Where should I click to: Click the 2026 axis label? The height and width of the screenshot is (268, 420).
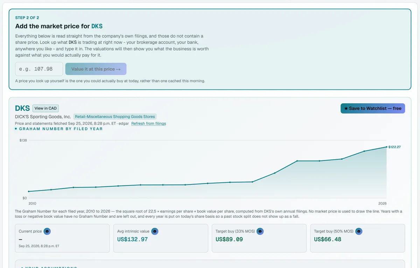[x=383, y=203]
